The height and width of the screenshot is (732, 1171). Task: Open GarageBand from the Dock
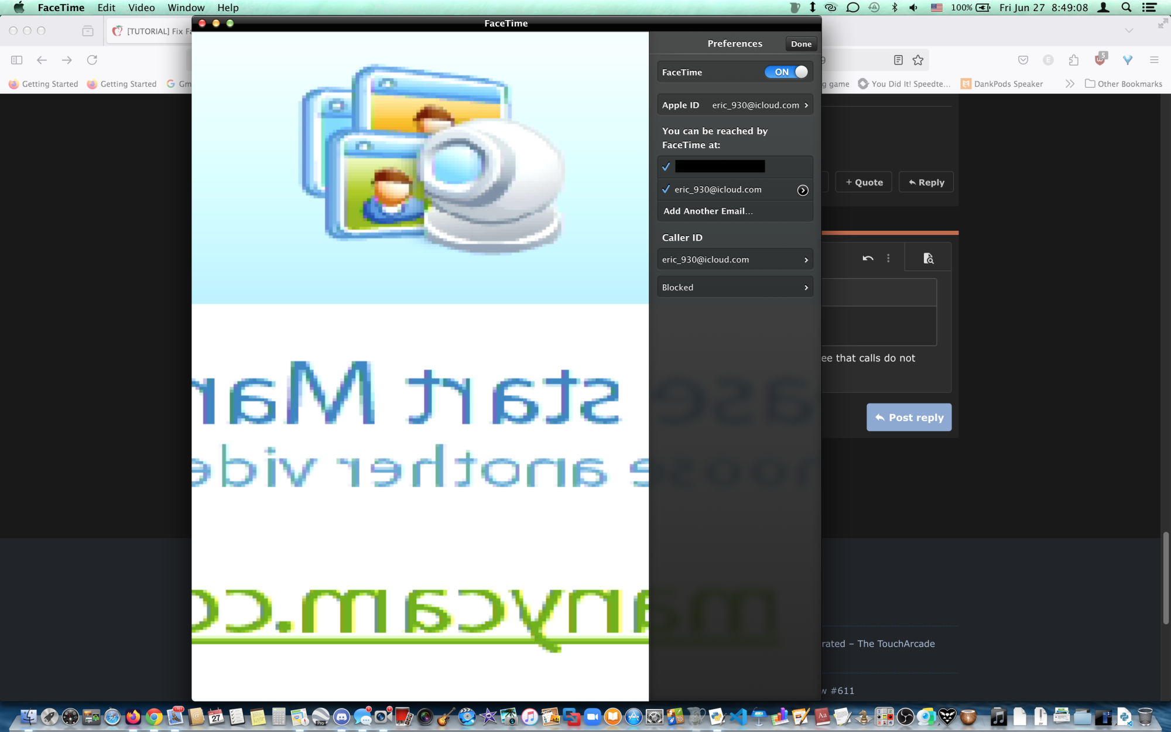443,717
